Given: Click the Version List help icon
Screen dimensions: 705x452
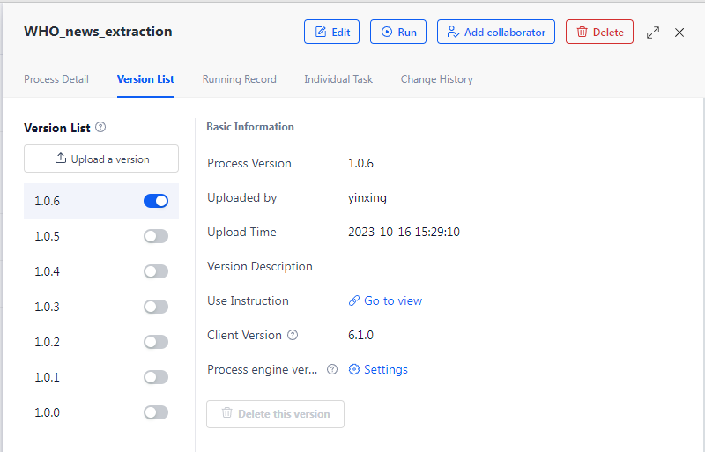Looking at the screenshot, I should point(100,128).
